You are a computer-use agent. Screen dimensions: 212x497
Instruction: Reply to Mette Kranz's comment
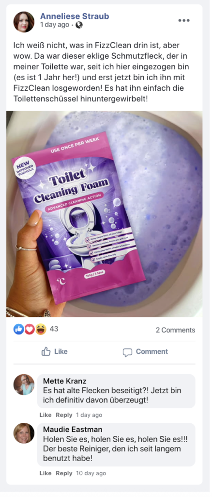pyautogui.click(x=64, y=415)
